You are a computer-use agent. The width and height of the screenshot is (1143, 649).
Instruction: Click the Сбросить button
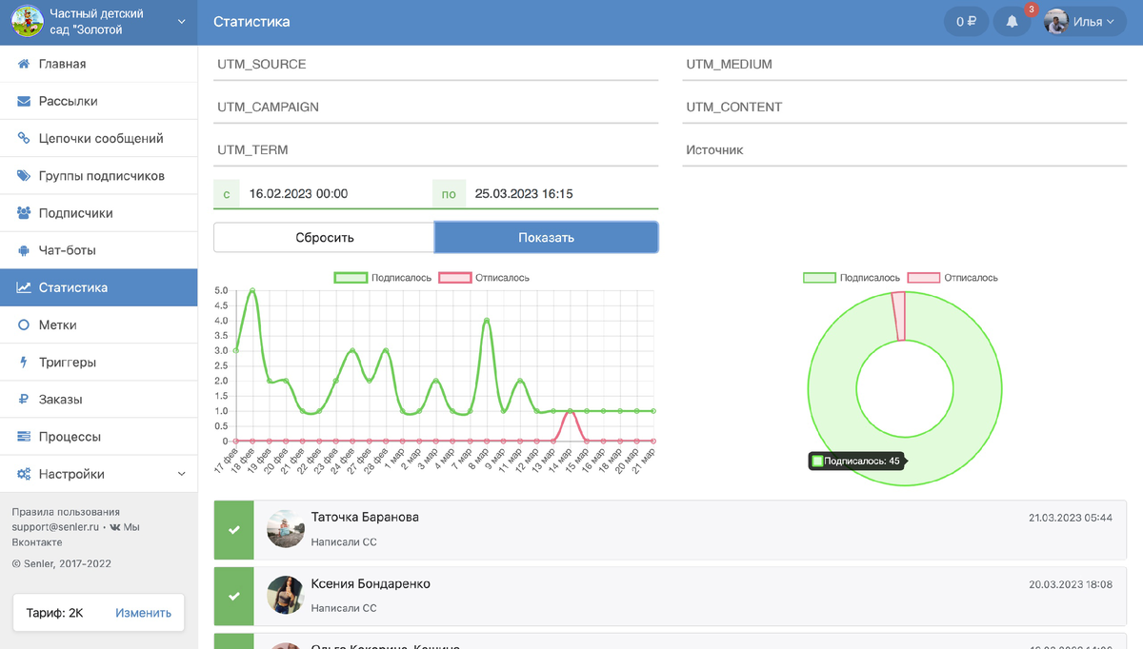point(324,238)
